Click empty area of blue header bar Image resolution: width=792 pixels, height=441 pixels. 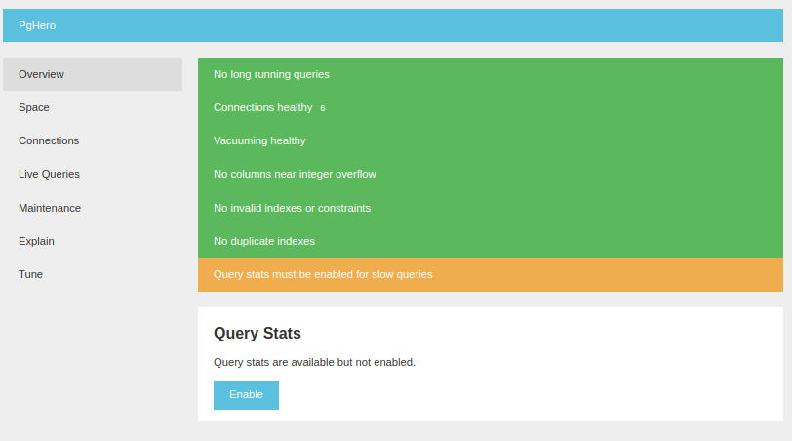(x=439, y=25)
